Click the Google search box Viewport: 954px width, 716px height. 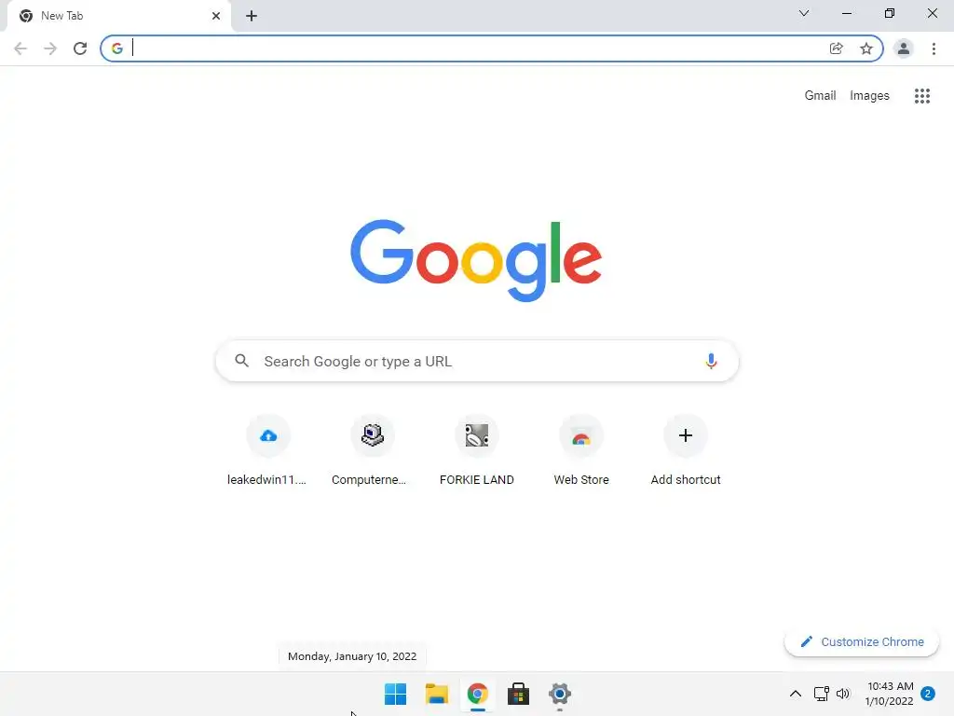pyautogui.click(x=477, y=361)
